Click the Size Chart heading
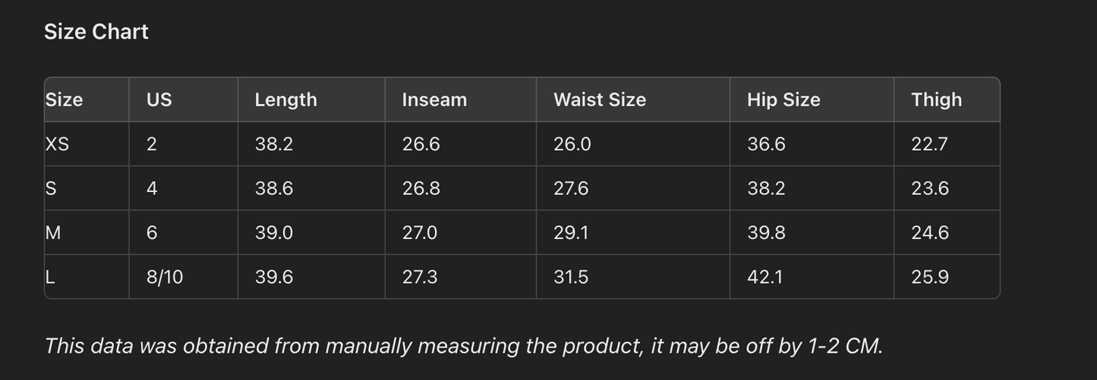 [x=96, y=32]
